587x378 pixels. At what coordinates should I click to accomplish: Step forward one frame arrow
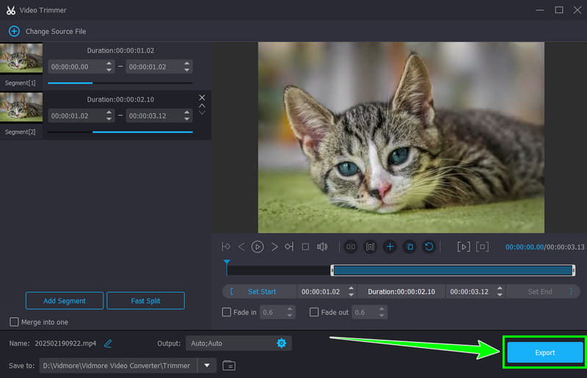point(274,247)
